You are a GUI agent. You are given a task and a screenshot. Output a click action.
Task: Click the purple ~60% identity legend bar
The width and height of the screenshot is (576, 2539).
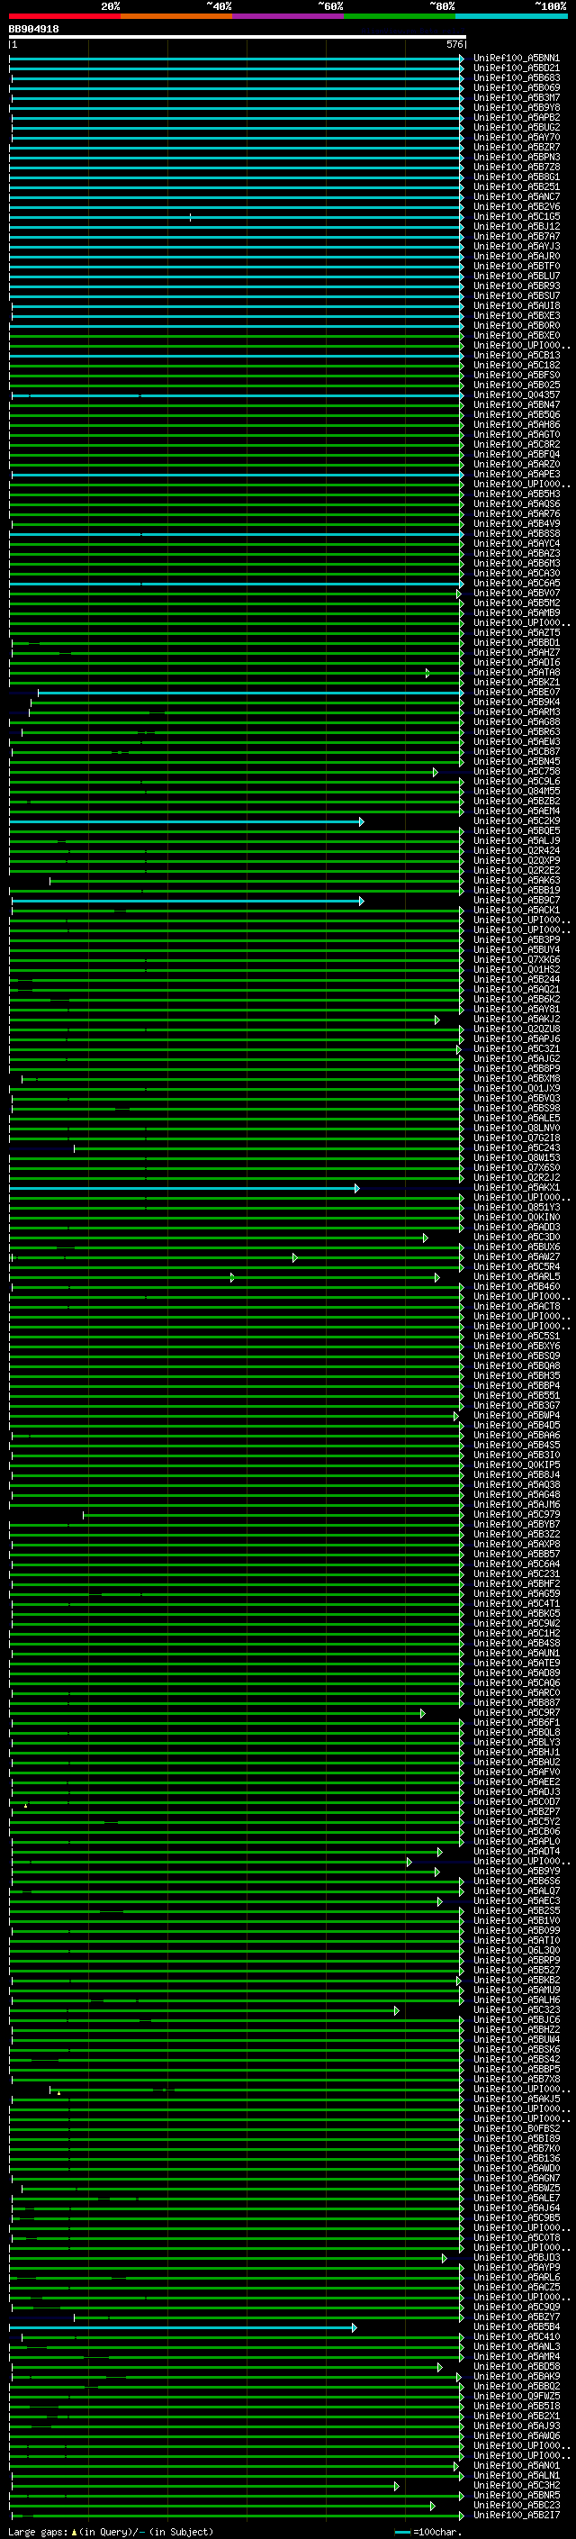point(289,16)
